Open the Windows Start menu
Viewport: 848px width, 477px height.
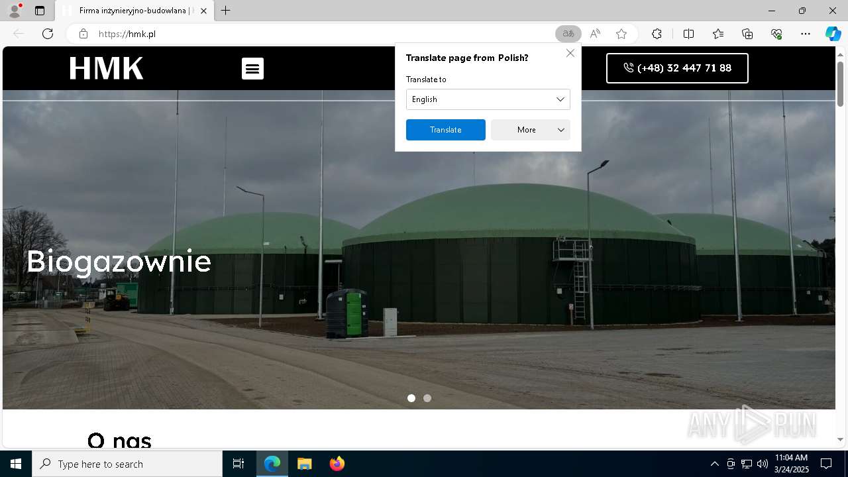[16, 464]
